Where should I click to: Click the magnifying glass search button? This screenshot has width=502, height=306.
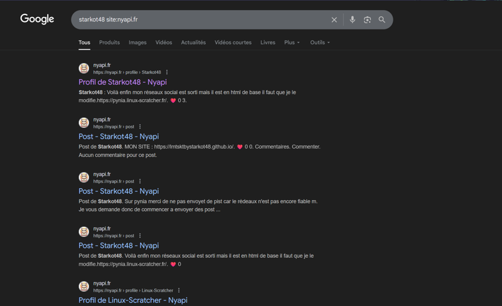click(382, 20)
